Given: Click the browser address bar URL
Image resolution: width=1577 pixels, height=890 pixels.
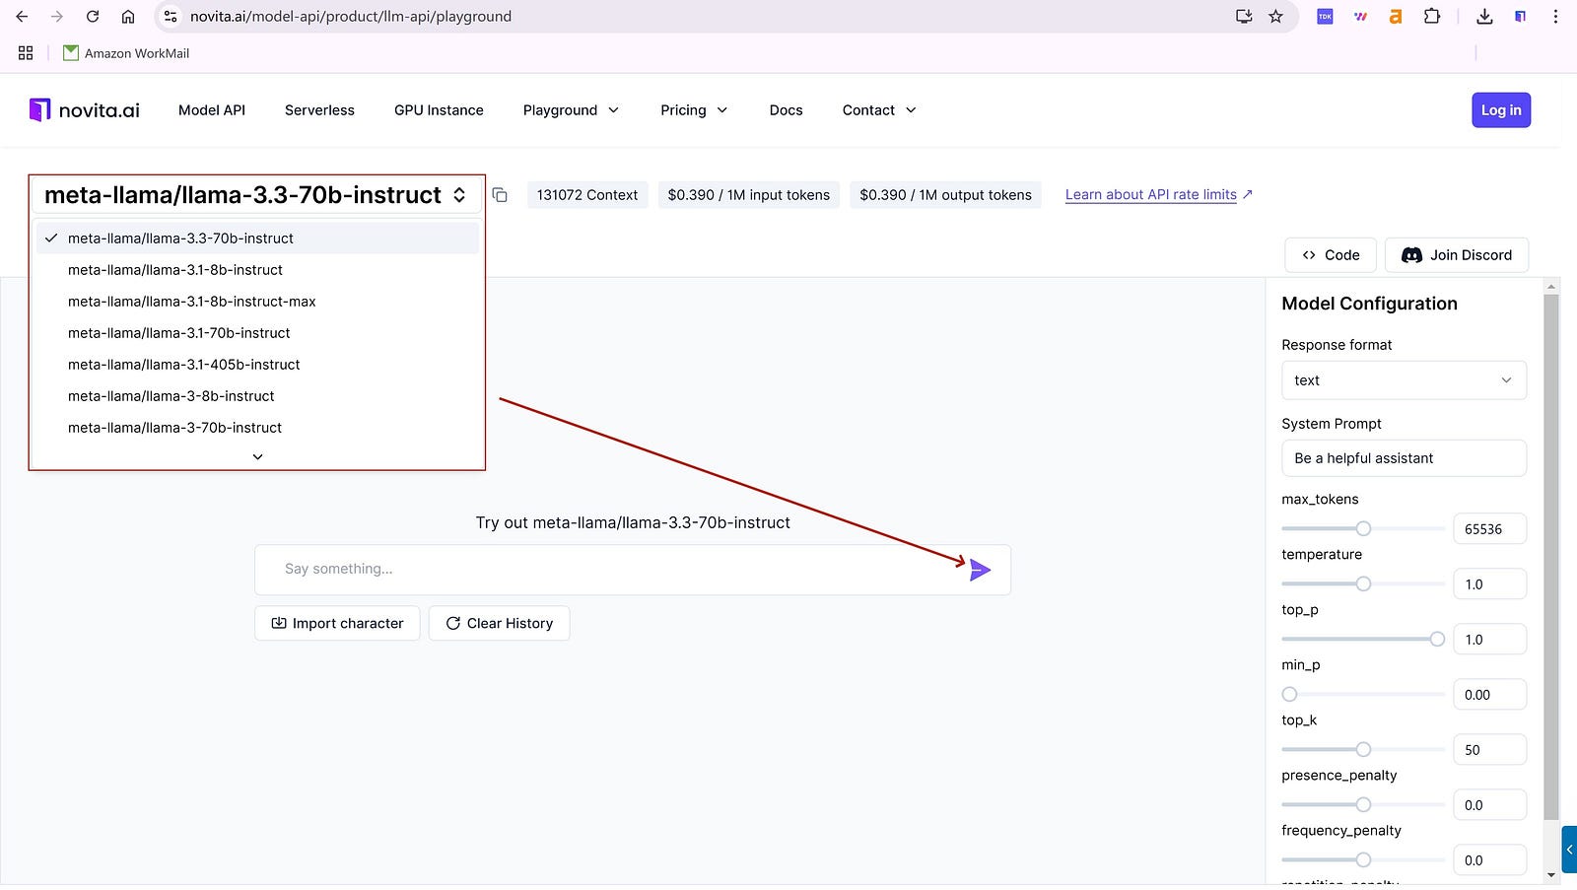Looking at the screenshot, I should [351, 17].
